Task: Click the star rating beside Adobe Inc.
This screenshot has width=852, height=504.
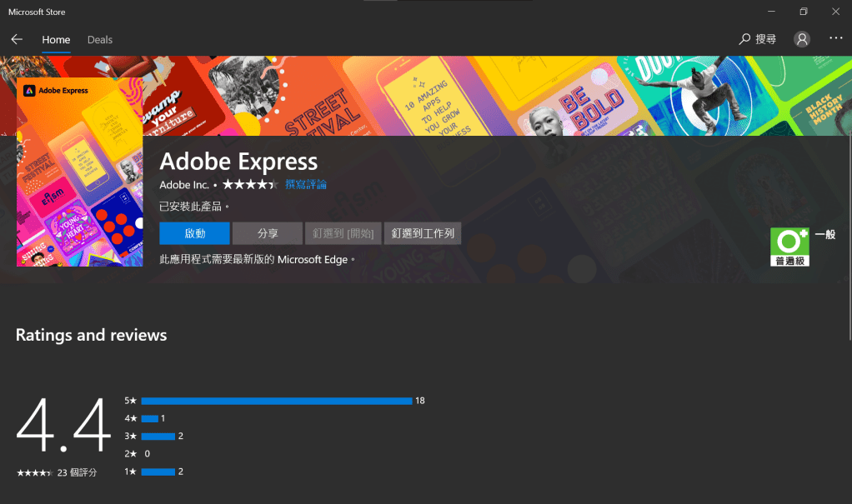Action: pos(249,184)
